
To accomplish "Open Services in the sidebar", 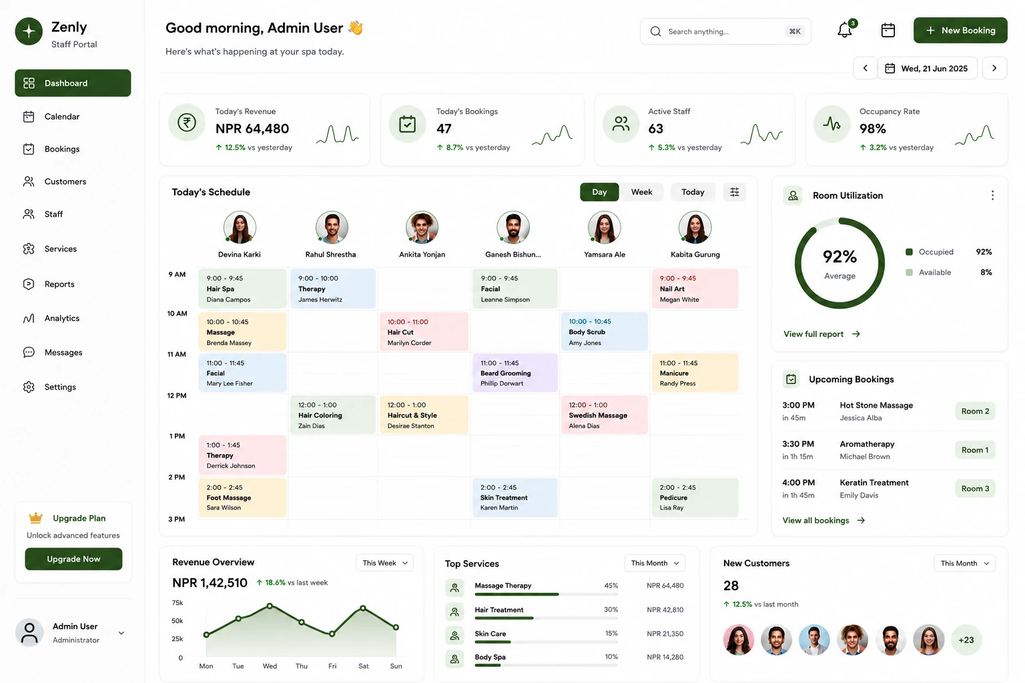I will tap(73, 249).
